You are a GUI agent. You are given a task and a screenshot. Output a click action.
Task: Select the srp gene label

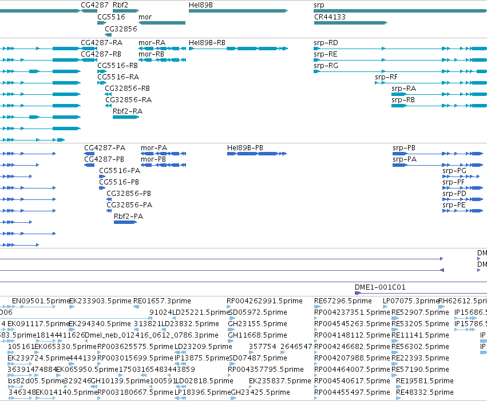[319, 5]
